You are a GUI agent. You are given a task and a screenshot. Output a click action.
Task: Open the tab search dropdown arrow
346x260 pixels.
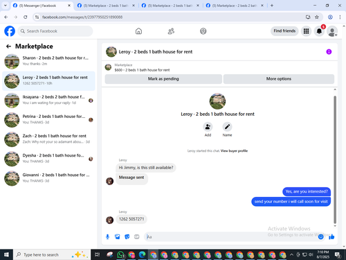pyautogui.click(x=6, y=6)
